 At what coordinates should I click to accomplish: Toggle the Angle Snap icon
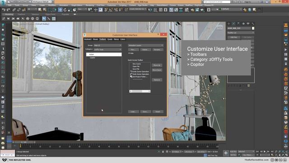pos(111,10)
